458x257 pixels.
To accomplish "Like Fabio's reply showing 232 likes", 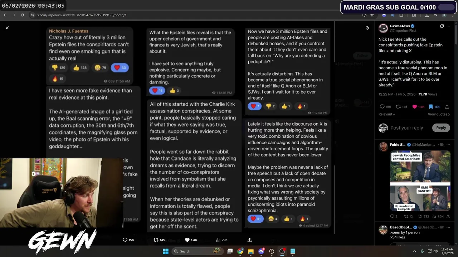I will (420, 216).
